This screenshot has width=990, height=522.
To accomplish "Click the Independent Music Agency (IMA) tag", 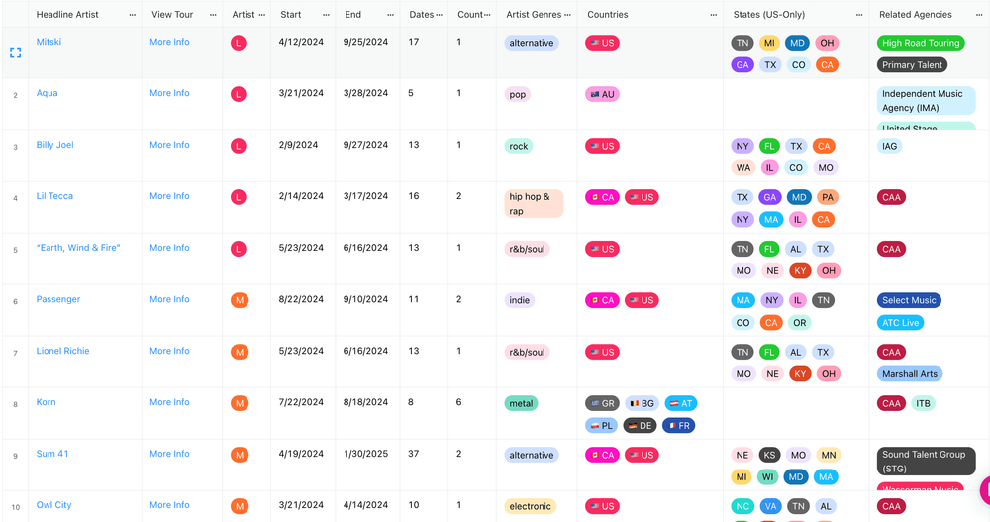I will 927,101.
